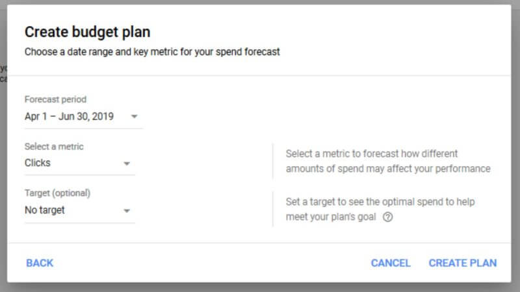Click the 'Set a target' description text
Image resolution: width=520 pixels, height=292 pixels.
pyautogui.click(x=380, y=202)
